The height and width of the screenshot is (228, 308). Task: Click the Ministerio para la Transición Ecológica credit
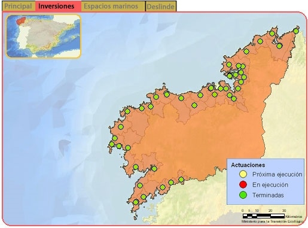click(273, 221)
